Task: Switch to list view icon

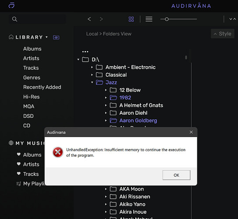Action: (x=149, y=19)
